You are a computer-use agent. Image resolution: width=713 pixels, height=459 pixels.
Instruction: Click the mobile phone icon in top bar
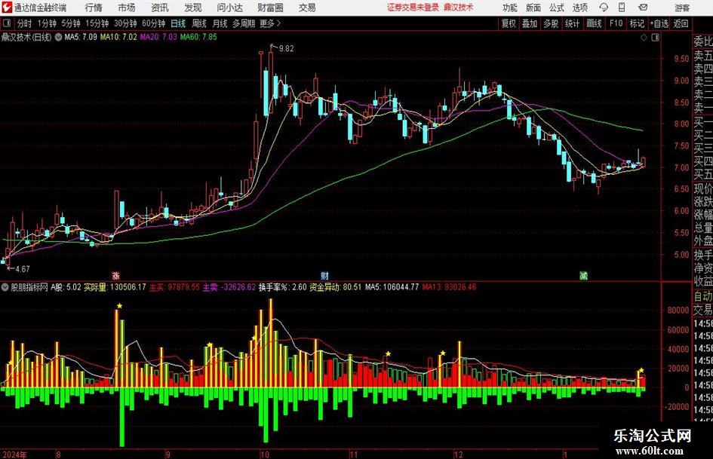coord(622,8)
